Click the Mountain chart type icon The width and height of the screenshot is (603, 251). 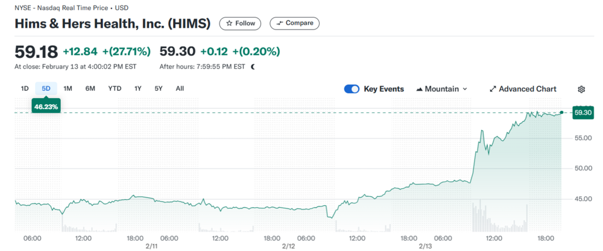tap(419, 89)
